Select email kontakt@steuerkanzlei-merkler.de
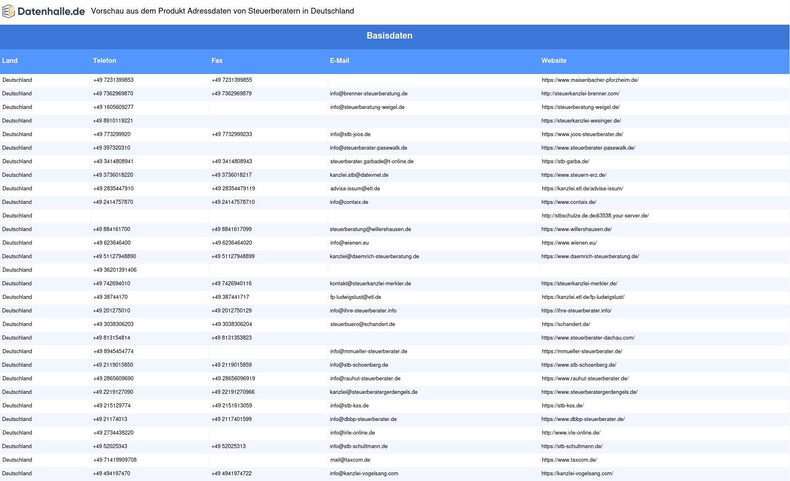Screen dimensions: 790x481 click(x=370, y=284)
